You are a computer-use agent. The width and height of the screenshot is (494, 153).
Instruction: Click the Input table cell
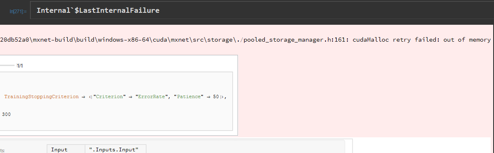[x=66, y=149]
